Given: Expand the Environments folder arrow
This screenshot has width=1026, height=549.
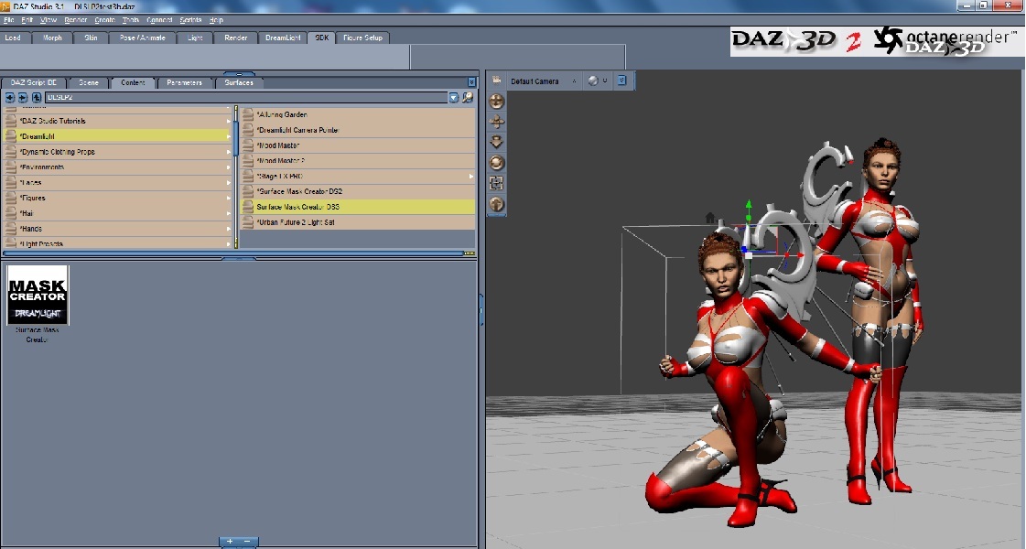Looking at the screenshot, I should [x=229, y=167].
